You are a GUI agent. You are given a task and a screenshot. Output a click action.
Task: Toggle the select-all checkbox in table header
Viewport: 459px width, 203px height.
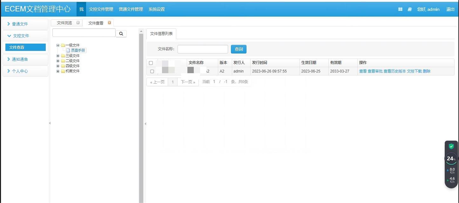coord(151,63)
